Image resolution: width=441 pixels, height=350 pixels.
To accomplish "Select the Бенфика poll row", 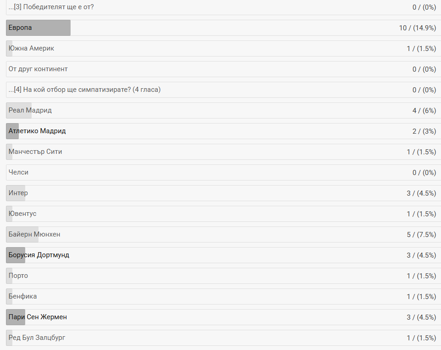I will coord(223,296).
